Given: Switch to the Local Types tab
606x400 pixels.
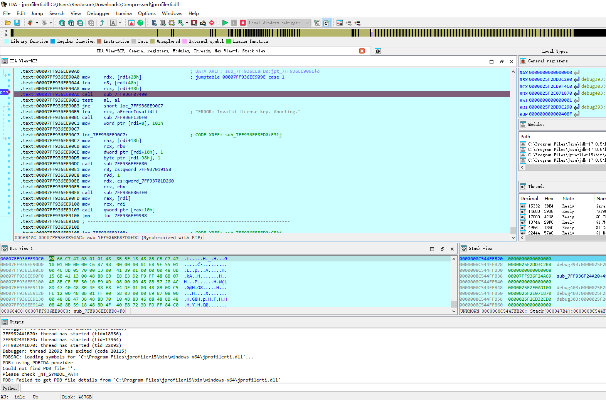Looking at the screenshot, I should 554,51.
